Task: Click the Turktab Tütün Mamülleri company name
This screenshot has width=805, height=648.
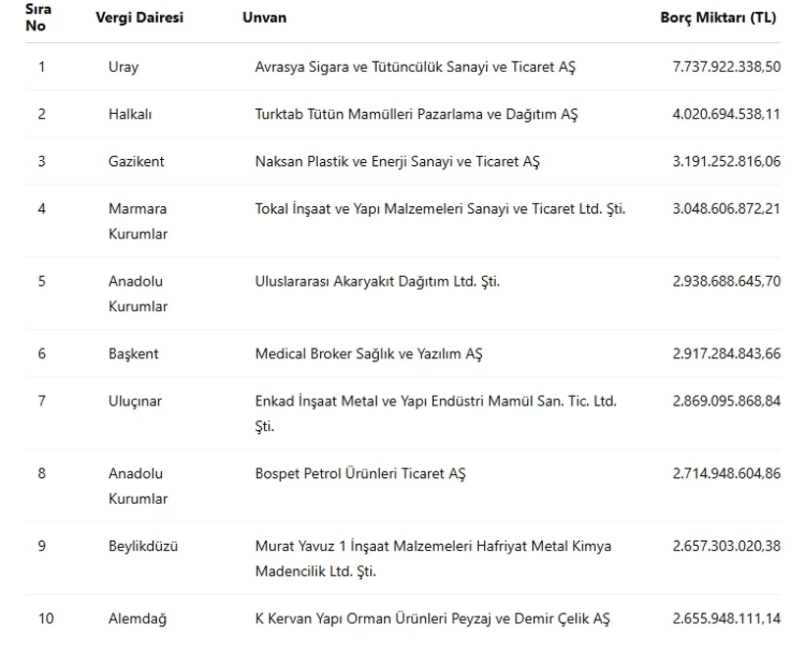Action: click(416, 114)
